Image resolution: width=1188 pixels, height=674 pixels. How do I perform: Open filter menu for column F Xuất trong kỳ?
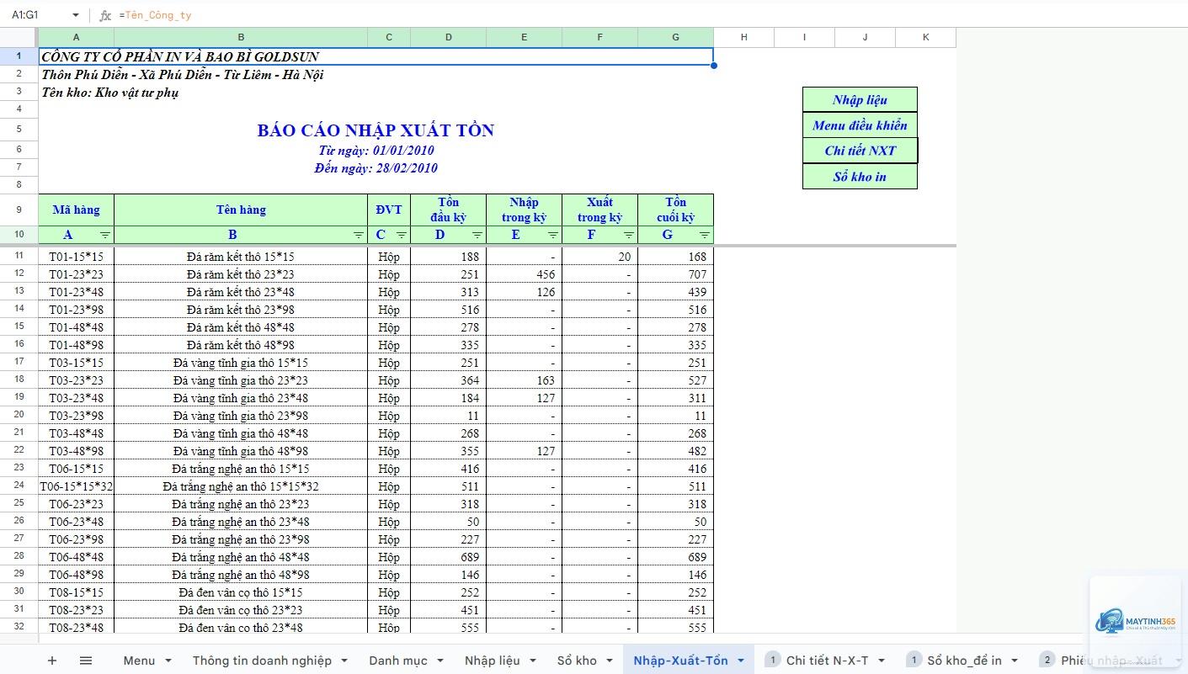629,236
